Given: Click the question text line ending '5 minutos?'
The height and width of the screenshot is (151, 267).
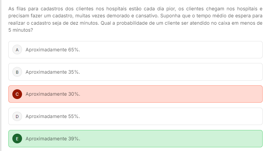Looking at the screenshot, I should tap(21, 30).
